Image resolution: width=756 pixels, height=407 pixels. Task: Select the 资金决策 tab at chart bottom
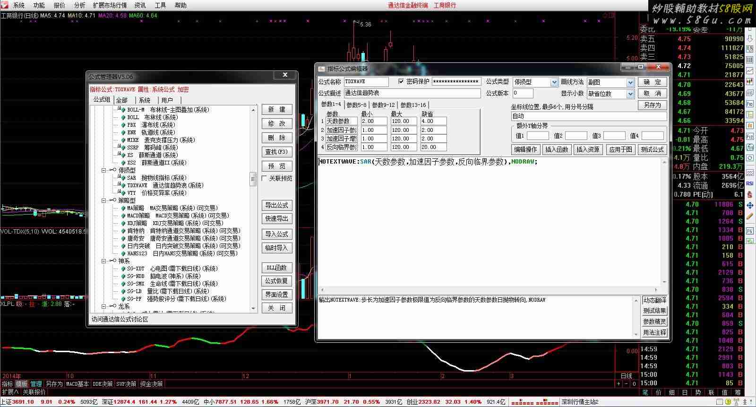151,384
